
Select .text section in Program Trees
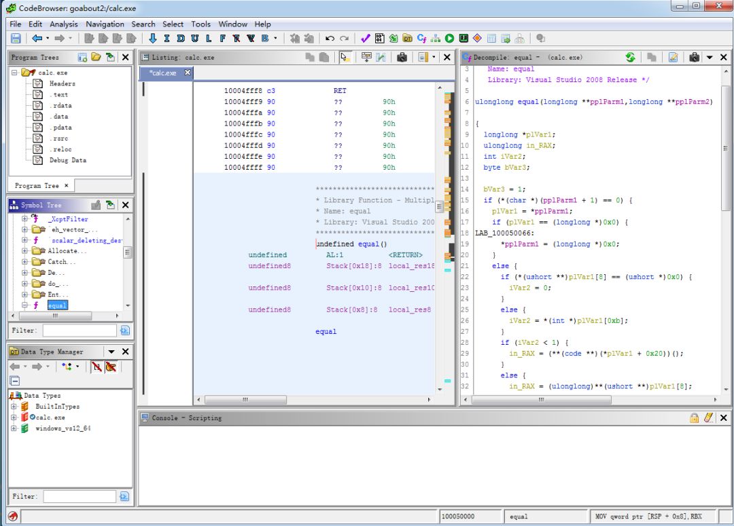tap(59, 94)
